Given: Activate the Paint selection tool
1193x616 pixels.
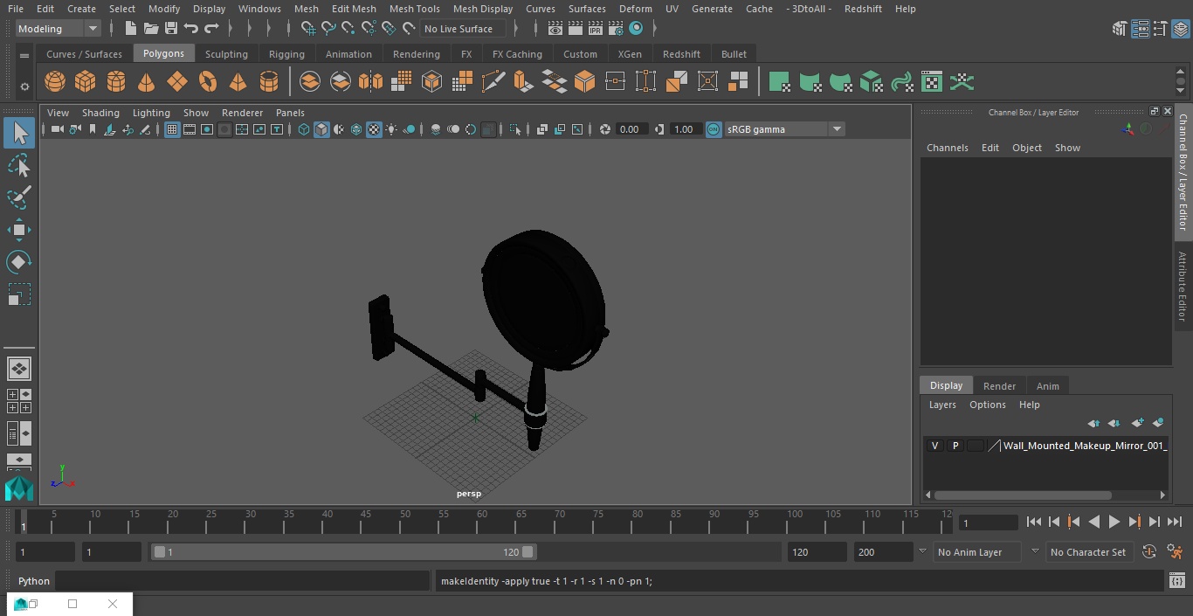Looking at the screenshot, I should click(x=19, y=197).
